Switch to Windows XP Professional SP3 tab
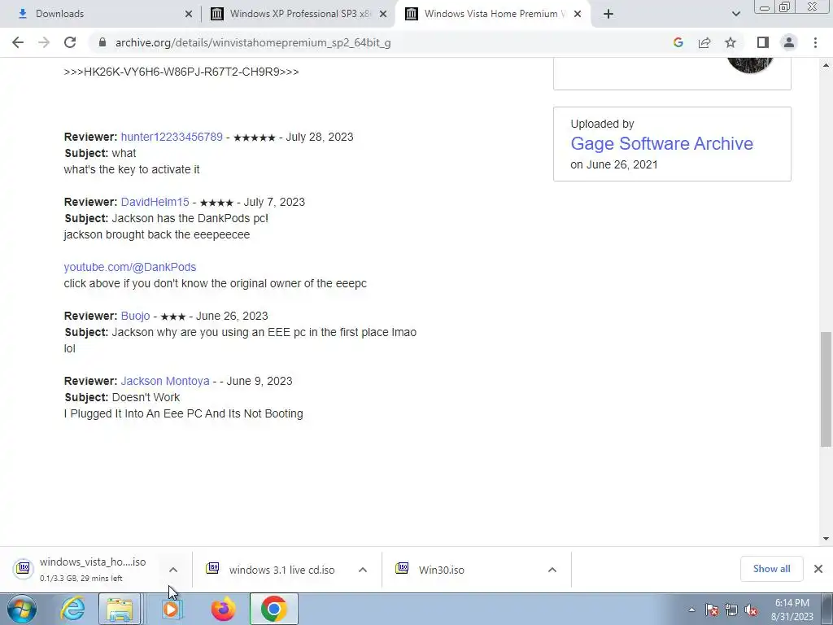The height and width of the screenshot is (625, 833). coord(299,14)
